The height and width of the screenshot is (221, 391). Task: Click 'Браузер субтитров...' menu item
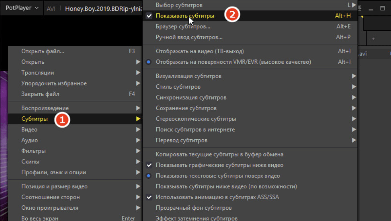click(x=183, y=26)
